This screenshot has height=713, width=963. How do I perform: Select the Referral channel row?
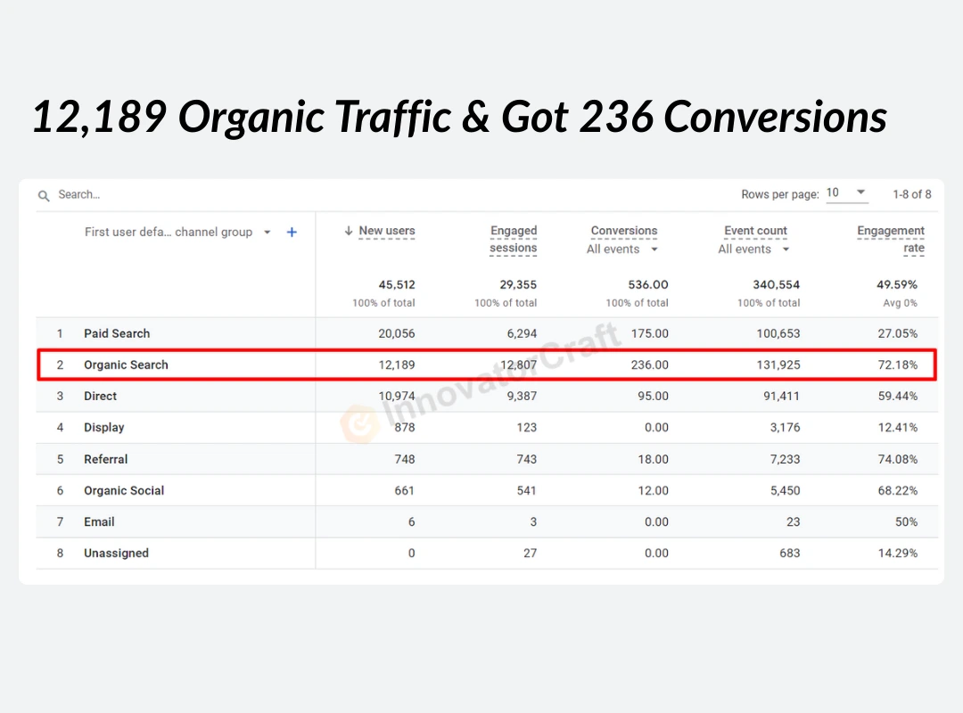[105, 459]
